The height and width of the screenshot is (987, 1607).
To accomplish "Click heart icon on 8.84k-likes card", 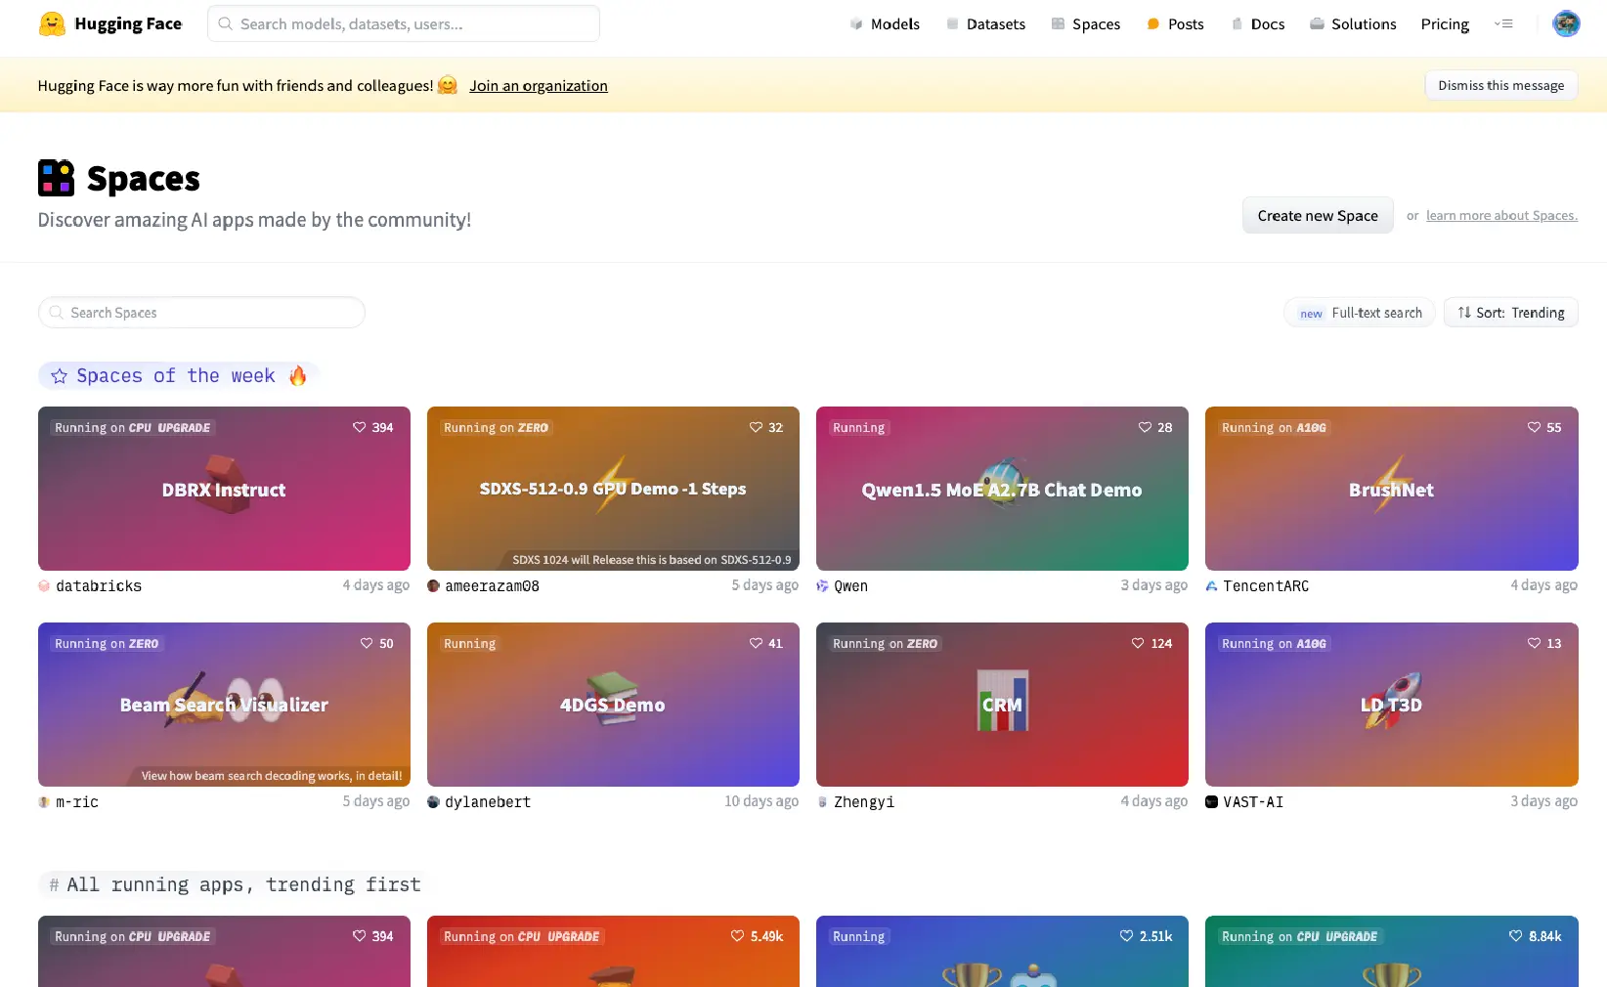I will [1515, 936].
